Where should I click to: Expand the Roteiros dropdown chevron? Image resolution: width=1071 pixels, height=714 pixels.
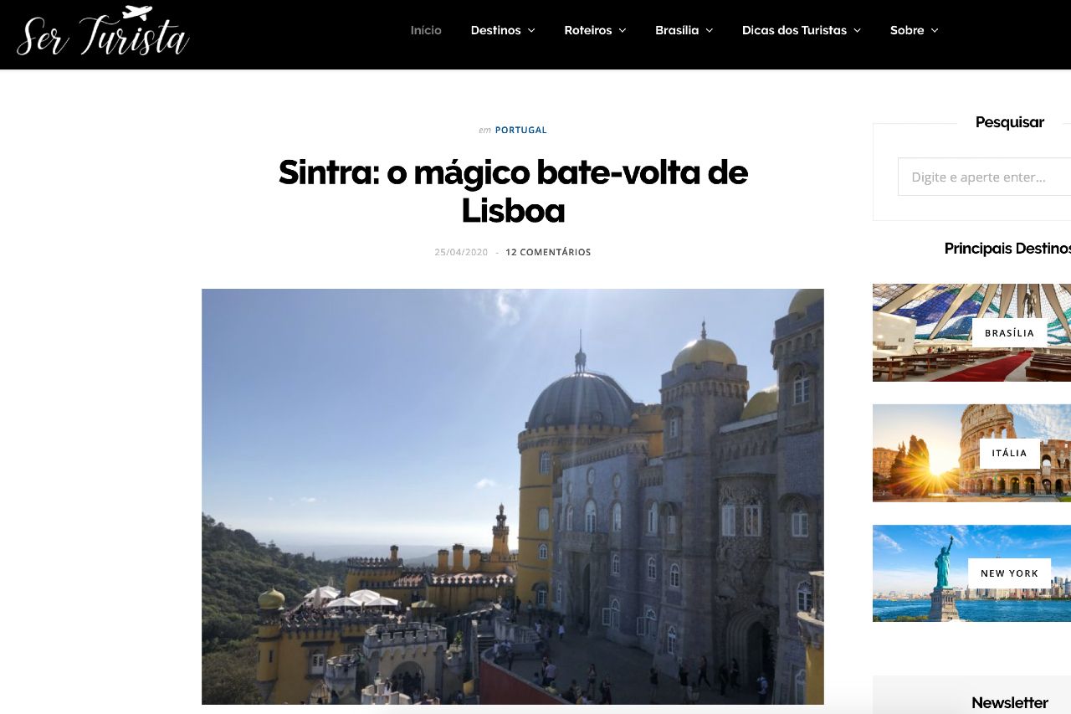pyautogui.click(x=623, y=31)
